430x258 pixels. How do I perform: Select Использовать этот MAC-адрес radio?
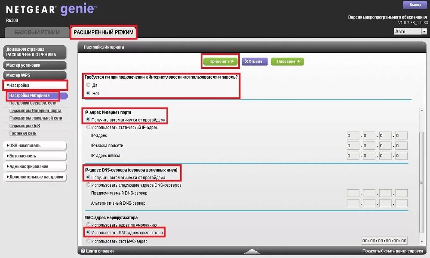pyautogui.click(x=88, y=241)
